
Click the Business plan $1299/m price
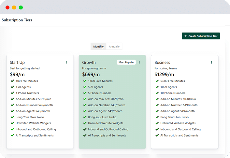[x=164, y=75]
